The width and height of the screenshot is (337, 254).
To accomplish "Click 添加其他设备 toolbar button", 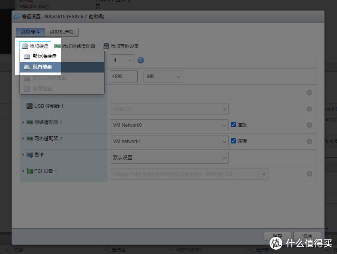I will point(121,46).
